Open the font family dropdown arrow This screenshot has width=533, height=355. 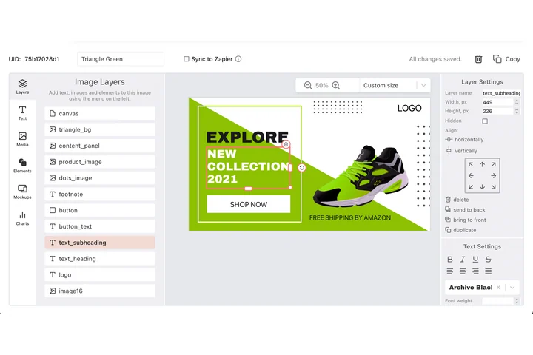(512, 288)
